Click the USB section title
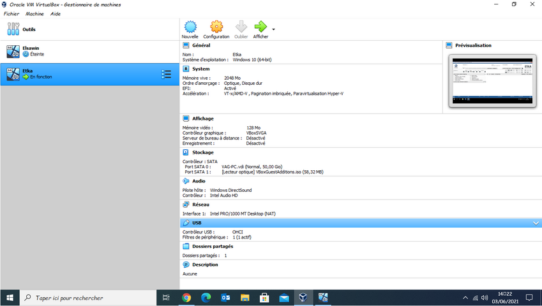 point(197,223)
